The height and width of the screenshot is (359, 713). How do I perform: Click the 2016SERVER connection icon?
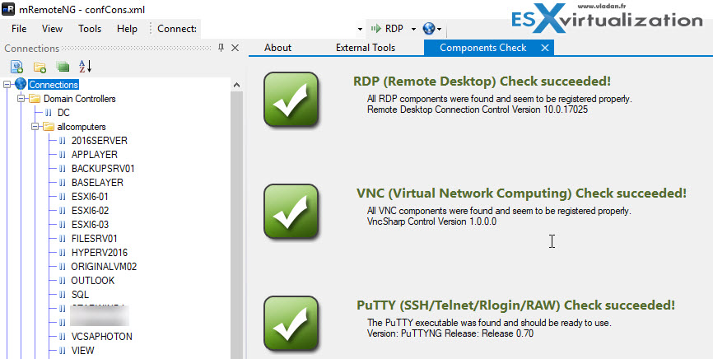(63, 141)
